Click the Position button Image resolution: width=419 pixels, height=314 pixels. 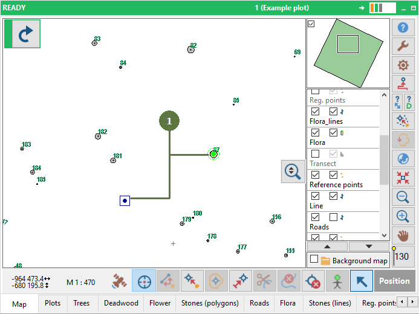[394, 281]
